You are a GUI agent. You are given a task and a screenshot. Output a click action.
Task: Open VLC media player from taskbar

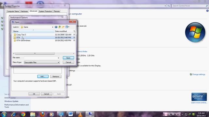click(x=80, y=114)
